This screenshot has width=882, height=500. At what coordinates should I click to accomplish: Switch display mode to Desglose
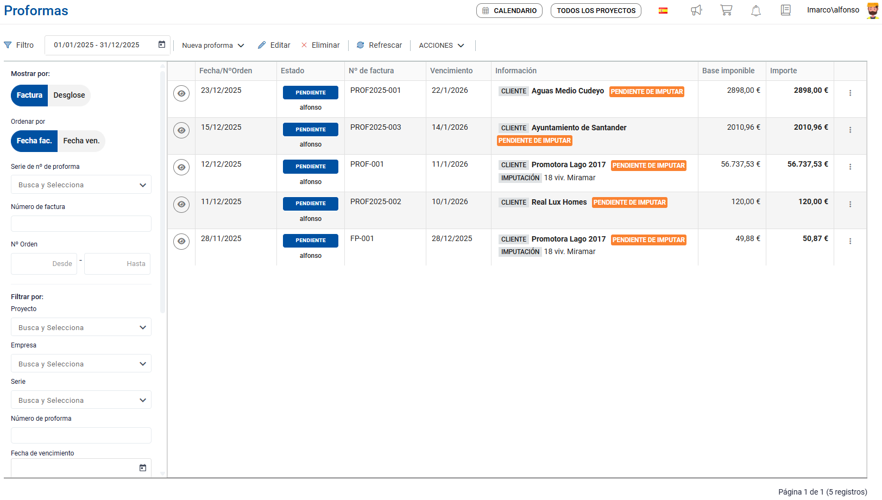tap(69, 95)
